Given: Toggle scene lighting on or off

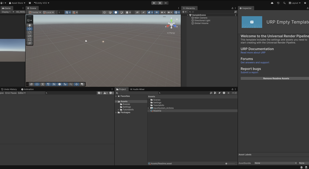Looking at the screenshot, I should 144,12.
